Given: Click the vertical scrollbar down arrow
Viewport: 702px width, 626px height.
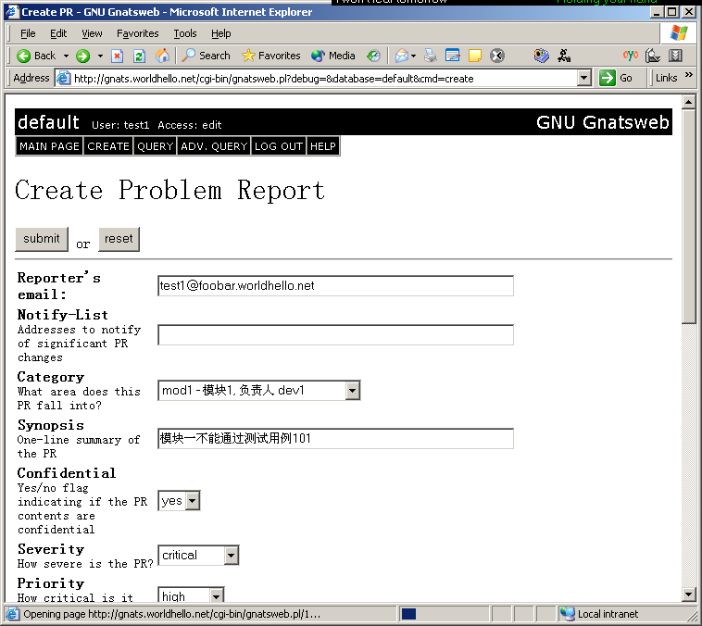Looking at the screenshot, I should click(x=688, y=595).
